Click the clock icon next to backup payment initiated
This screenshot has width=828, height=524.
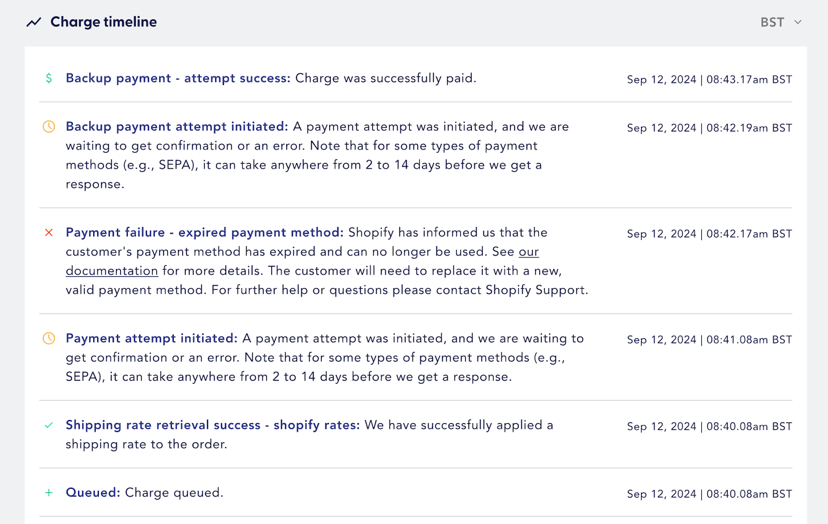(x=49, y=127)
